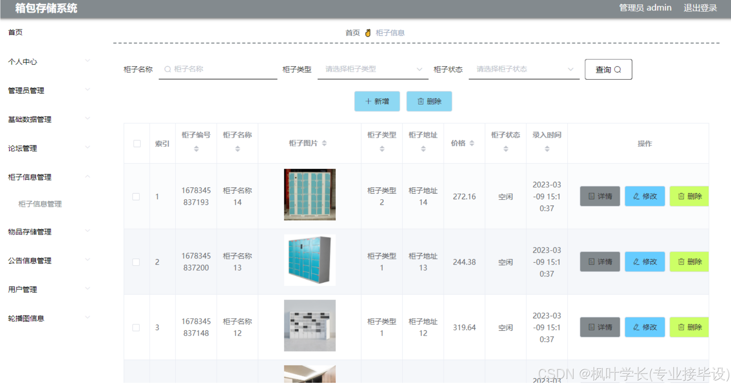
Task: Collapse 柜子信息管理 sidebar menu
Action: pos(49,177)
